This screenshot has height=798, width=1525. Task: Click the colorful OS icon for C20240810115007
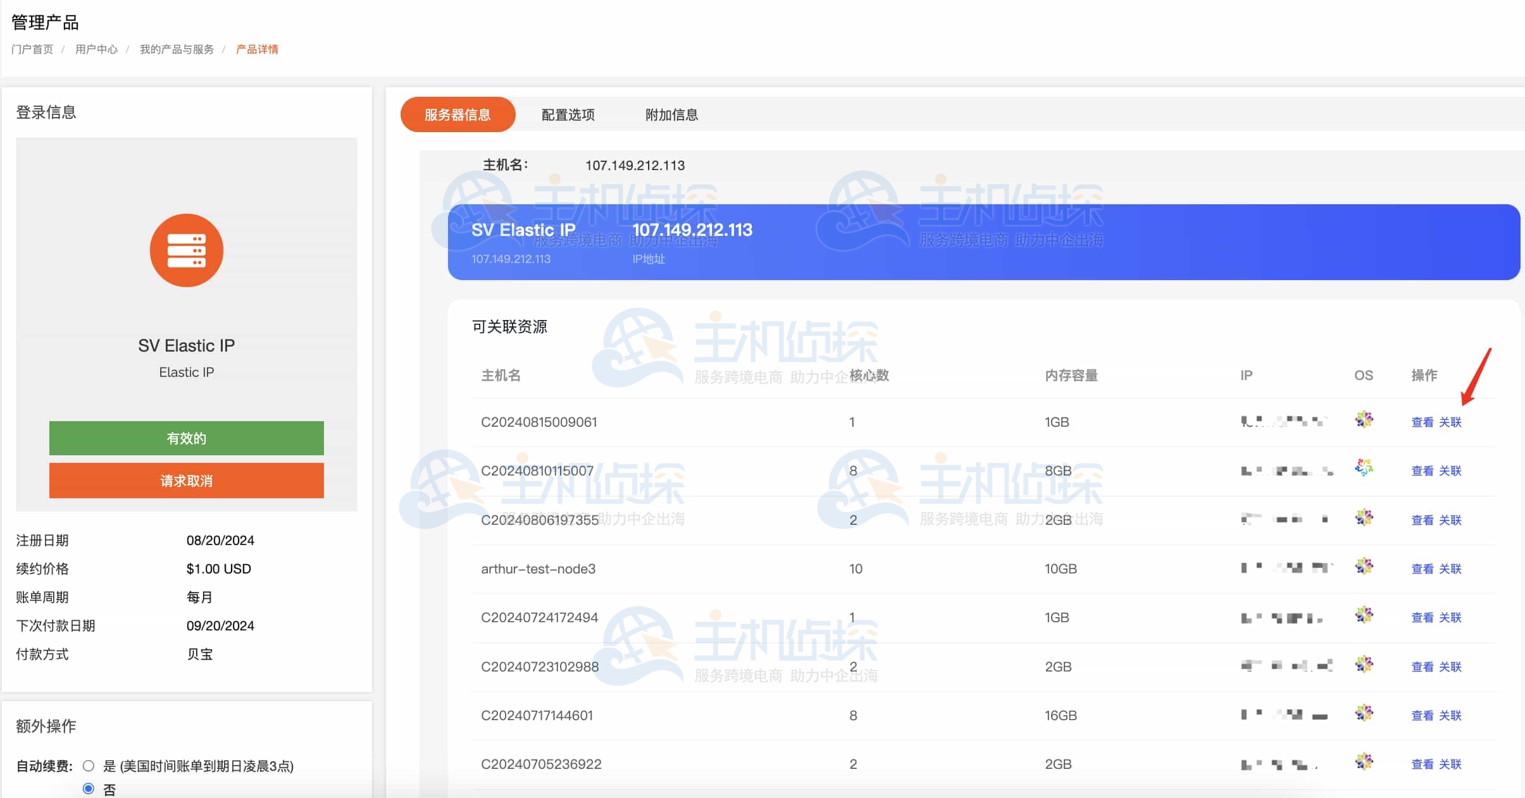pyautogui.click(x=1364, y=467)
